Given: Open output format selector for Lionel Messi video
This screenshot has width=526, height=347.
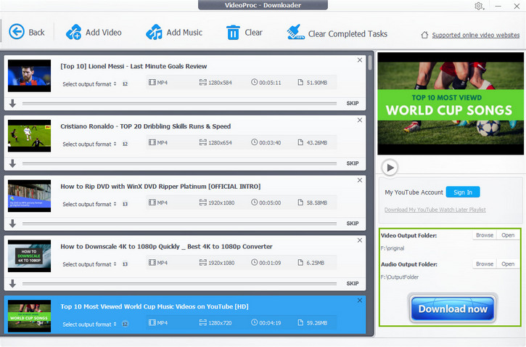Looking at the screenshot, I should pyautogui.click(x=89, y=84).
